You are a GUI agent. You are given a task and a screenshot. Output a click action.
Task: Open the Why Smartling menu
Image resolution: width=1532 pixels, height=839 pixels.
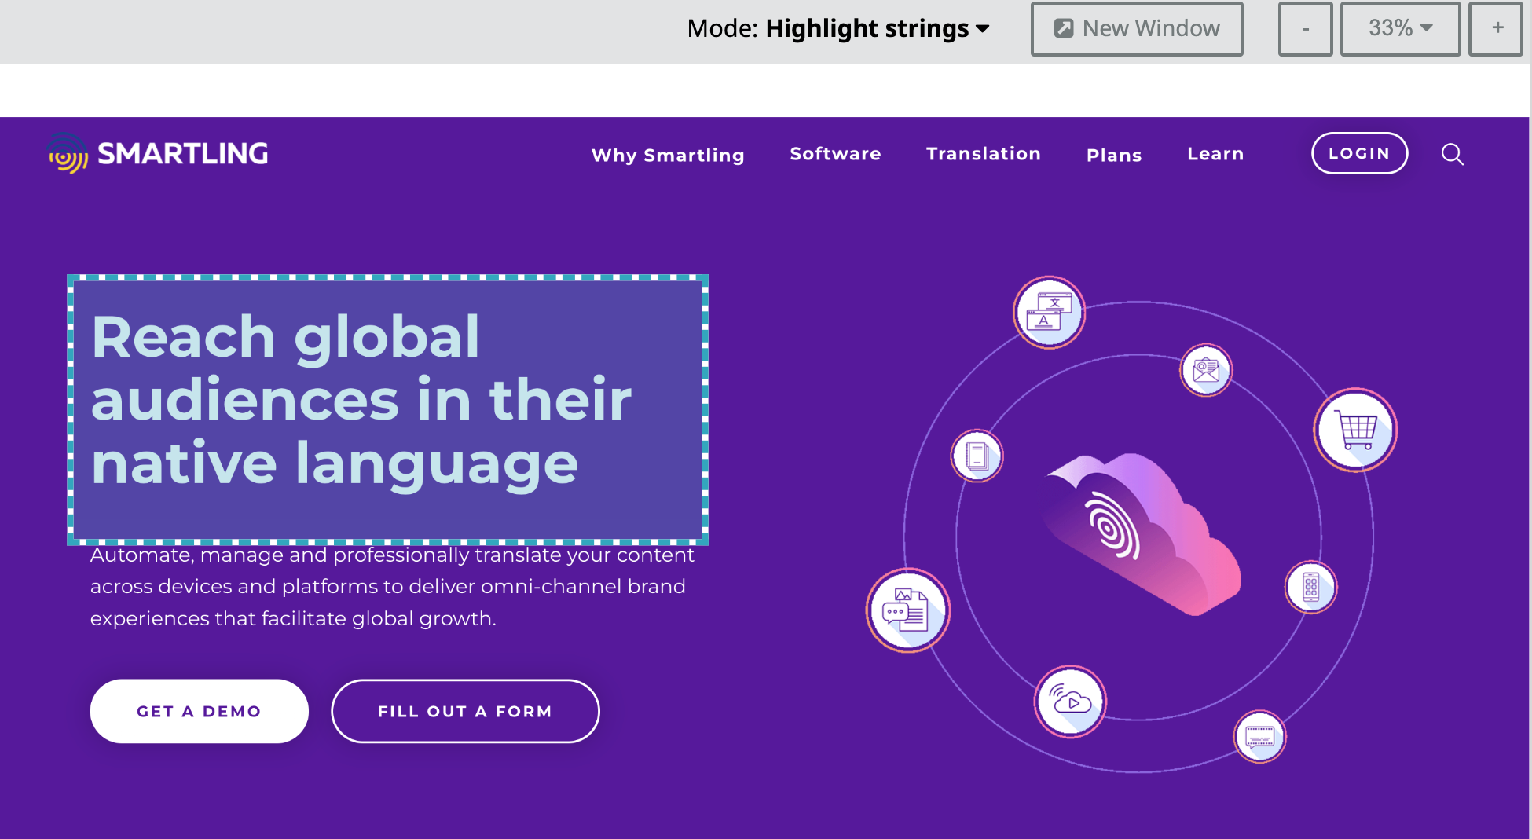coord(667,155)
